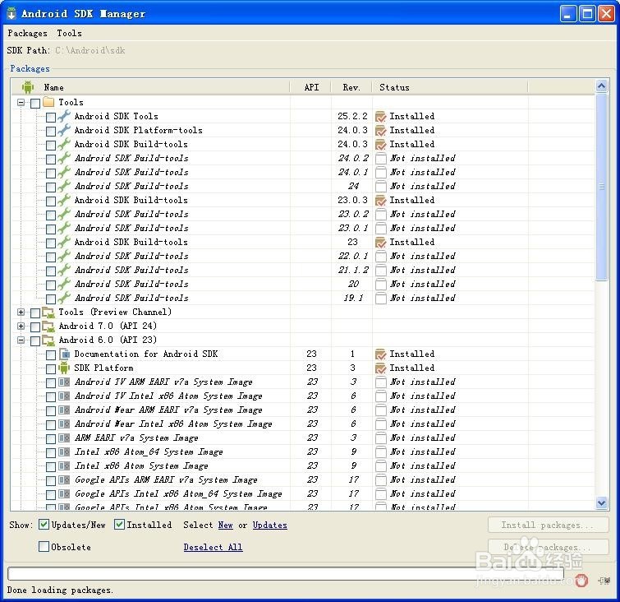Expand the Android 7.0 (API 24) node
This screenshot has height=602, width=620.
click(21, 326)
